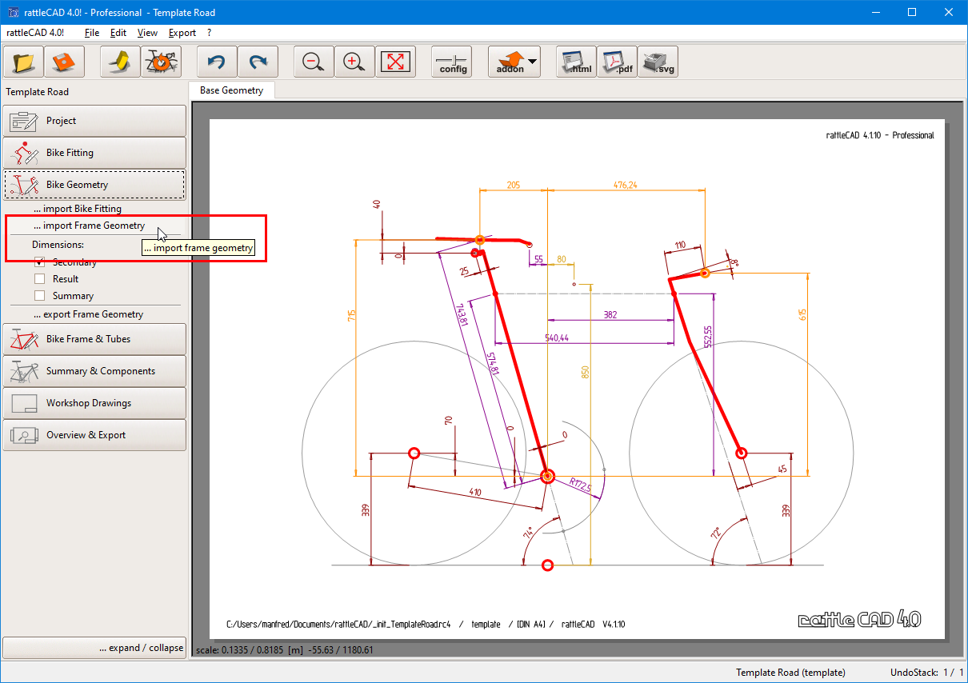Click import Bike Fitting link
This screenshot has width=968, height=683.
click(78, 209)
